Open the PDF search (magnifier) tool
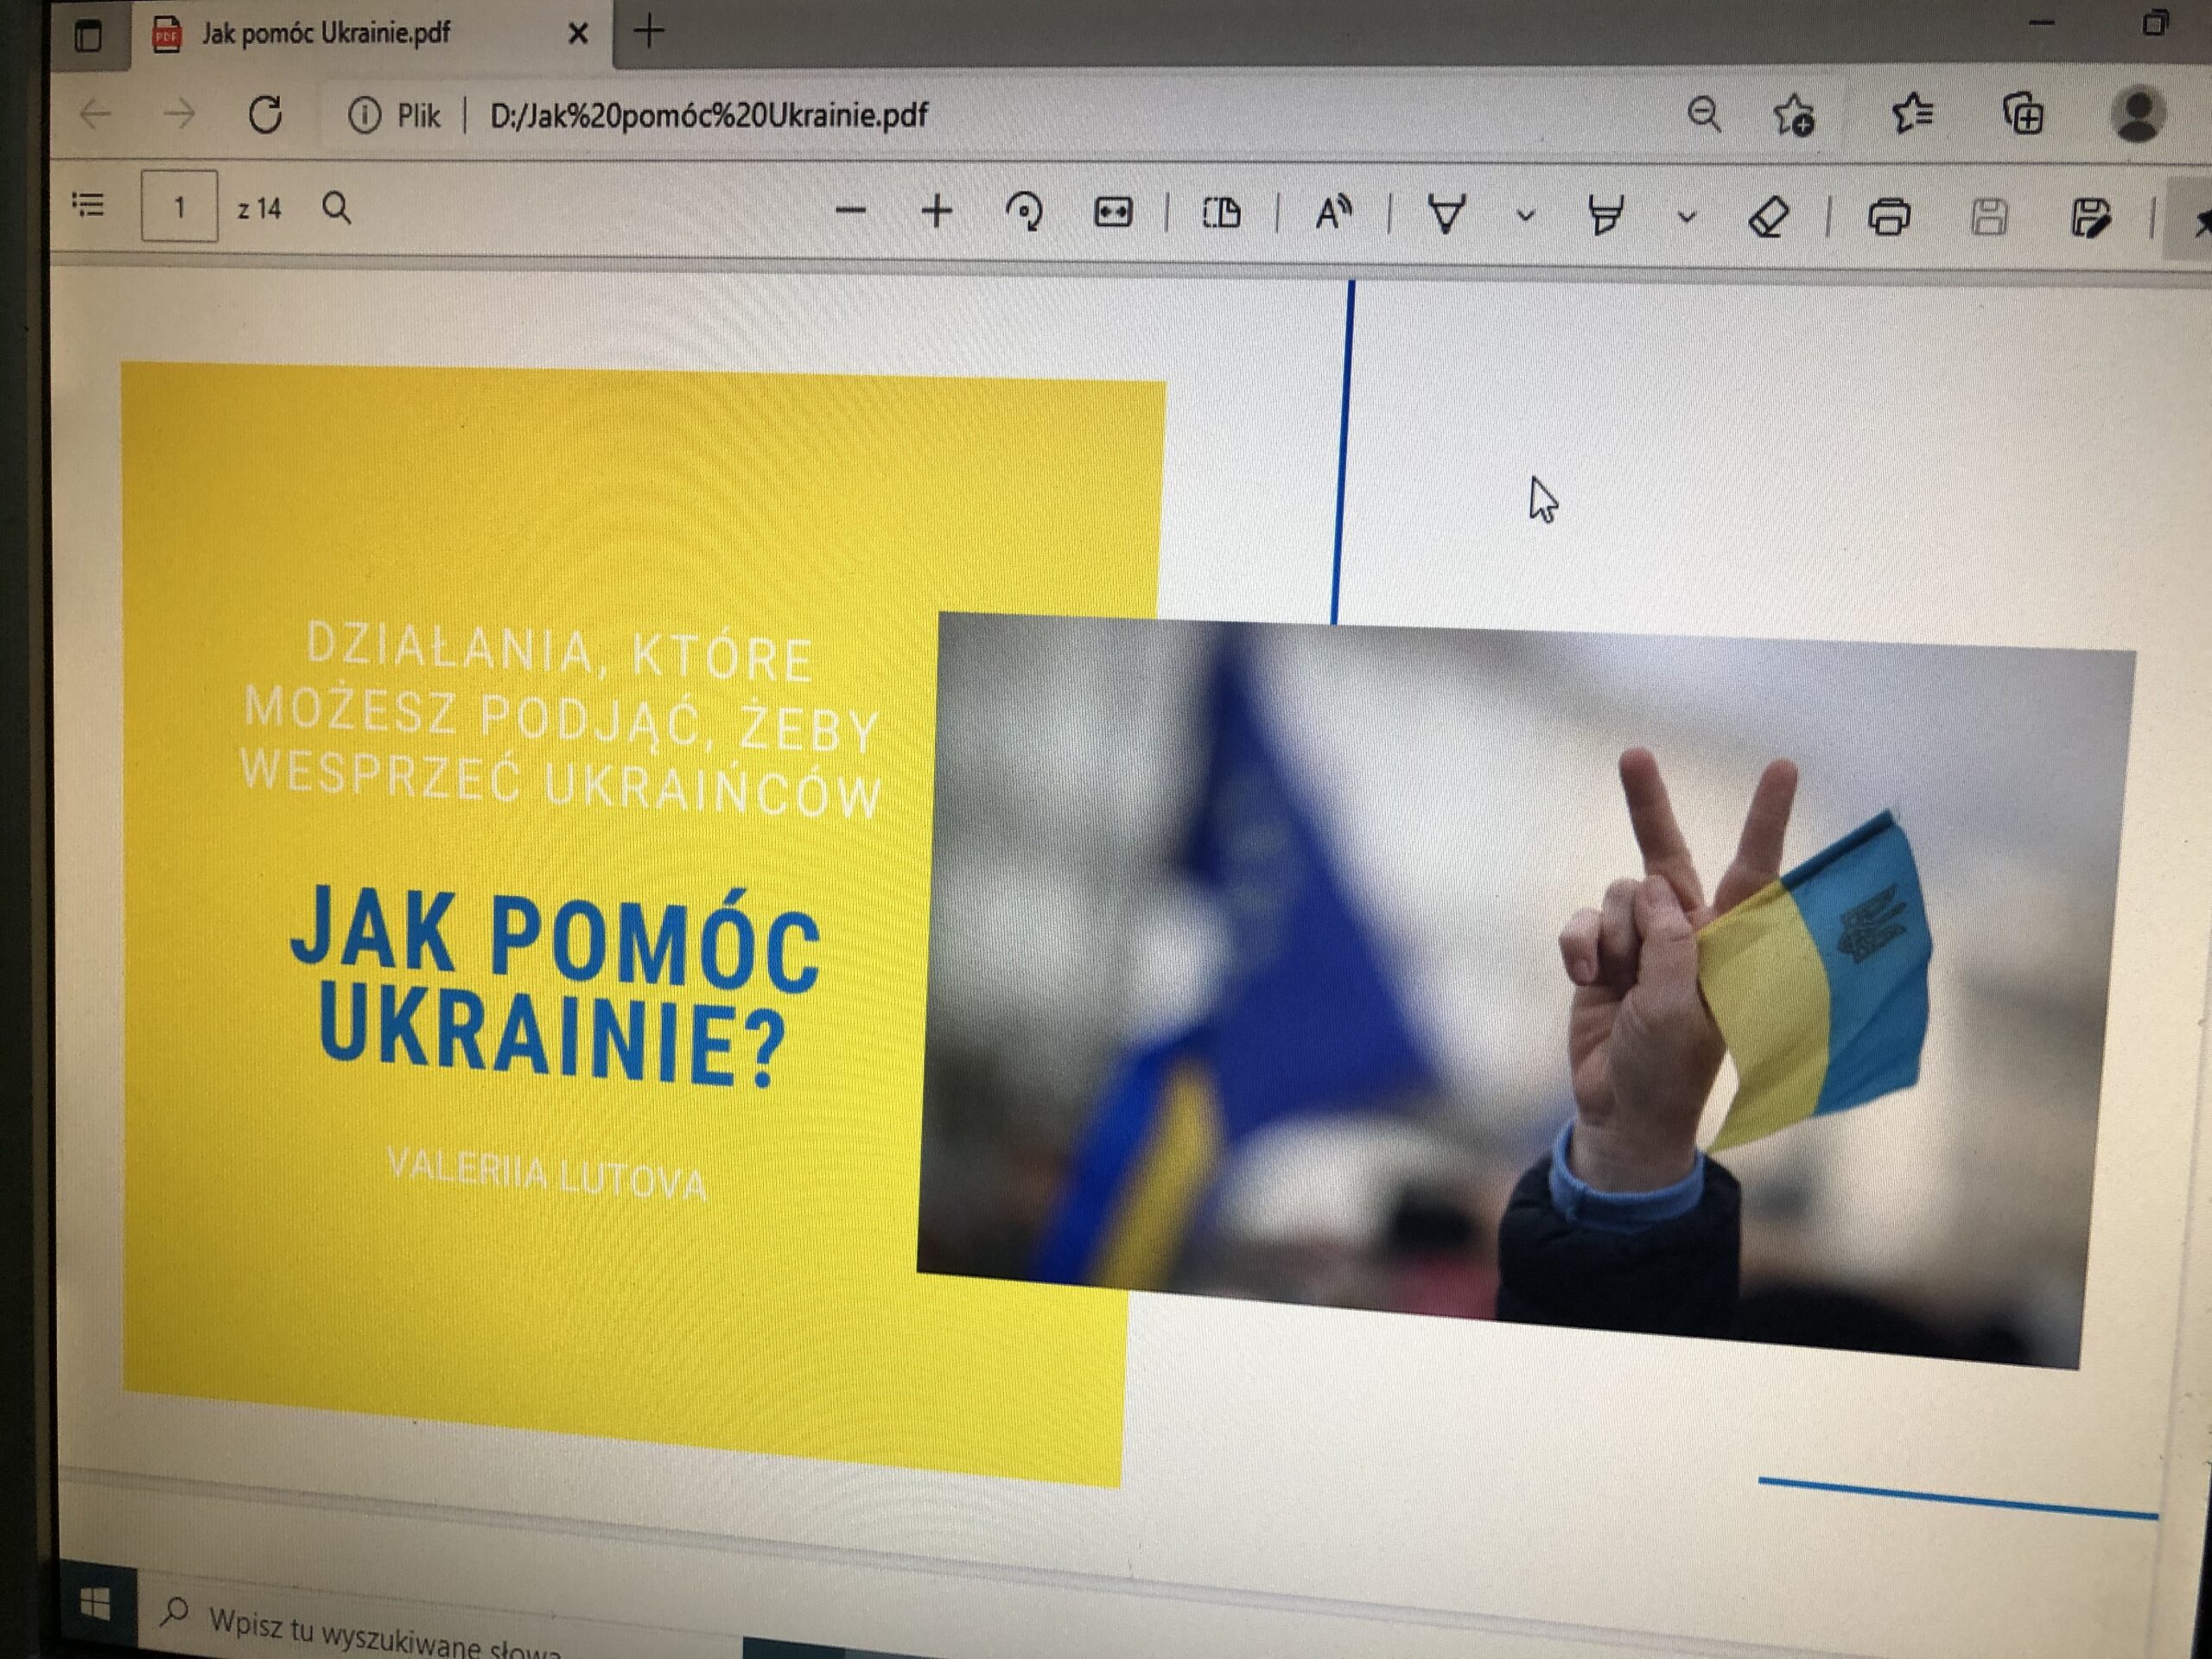The width and height of the screenshot is (2212, 1659). pos(337,208)
